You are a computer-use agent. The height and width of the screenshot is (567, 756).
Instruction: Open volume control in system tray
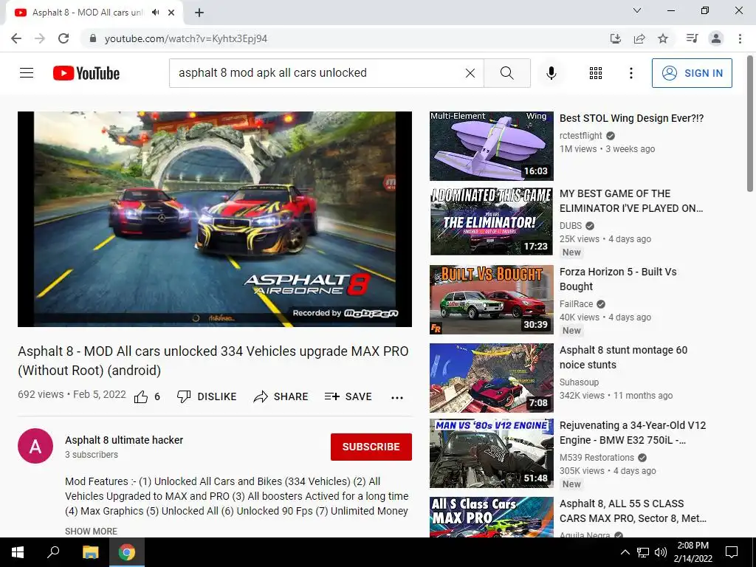[661, 552]
